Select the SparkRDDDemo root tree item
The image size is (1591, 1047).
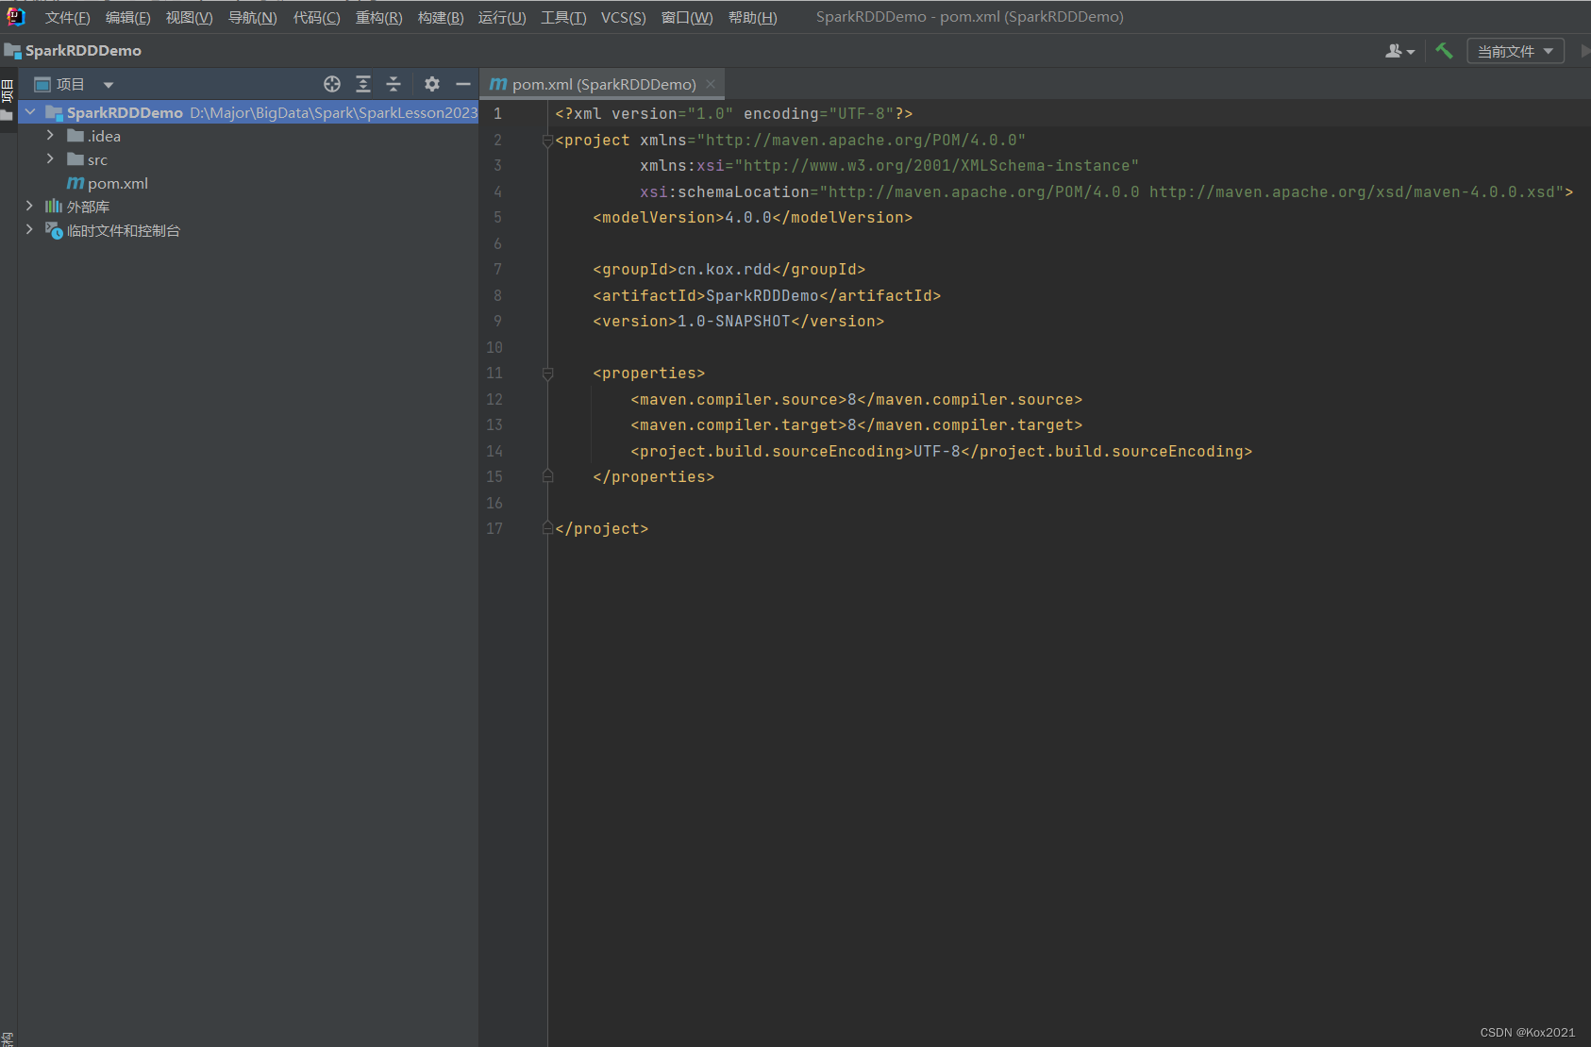click(x=248, y=112)
